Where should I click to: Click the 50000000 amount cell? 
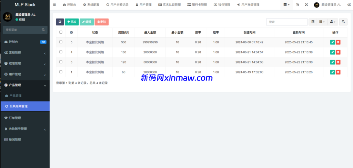(x=150, y=62)
